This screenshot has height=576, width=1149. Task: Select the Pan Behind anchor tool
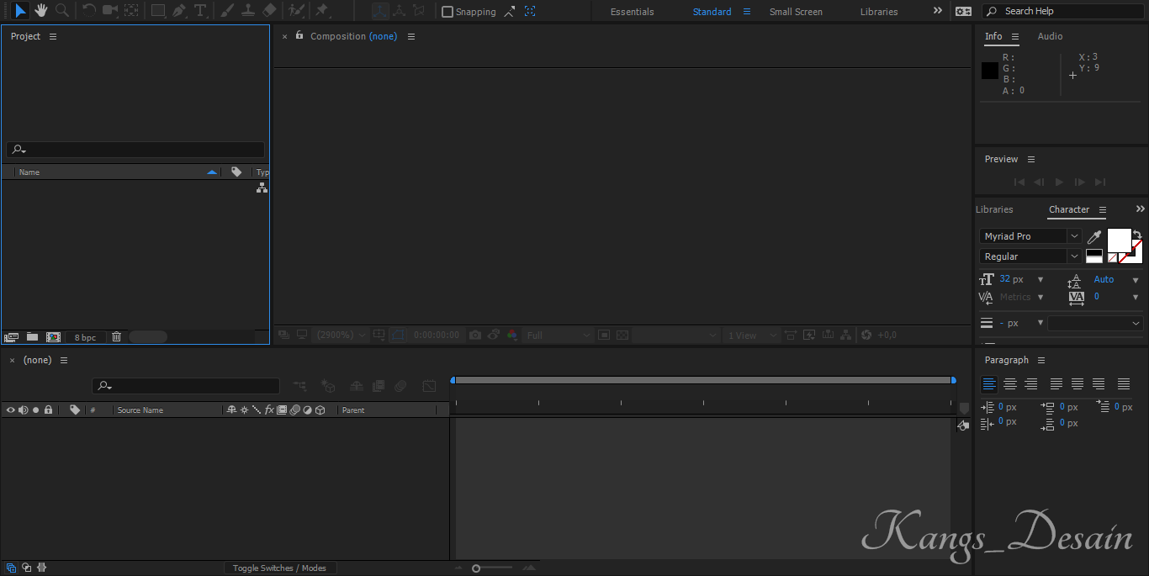pos(131,11)
